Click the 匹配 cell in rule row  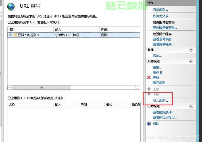coord(104,35)
